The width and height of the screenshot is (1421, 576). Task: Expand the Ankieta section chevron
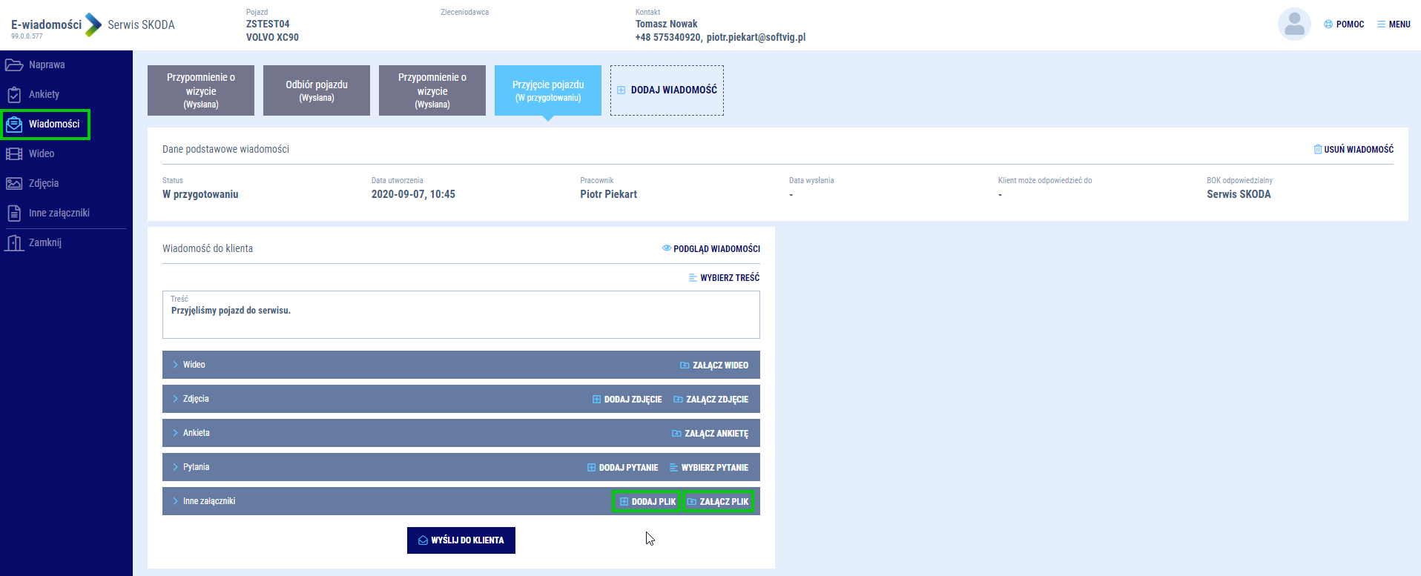click(175, 433)
